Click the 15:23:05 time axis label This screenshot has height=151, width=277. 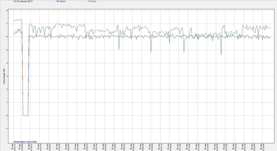coord(225,147)
